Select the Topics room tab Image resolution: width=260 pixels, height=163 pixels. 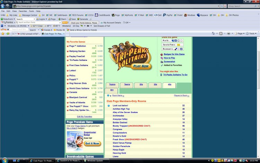point(112,85)
